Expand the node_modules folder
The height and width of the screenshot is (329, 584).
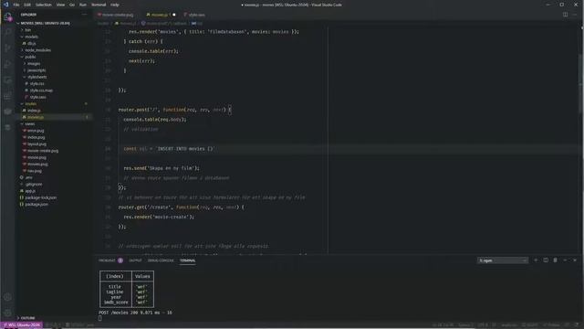pos(38,50)
